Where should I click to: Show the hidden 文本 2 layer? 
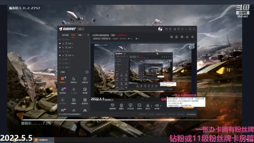point(60,51)
